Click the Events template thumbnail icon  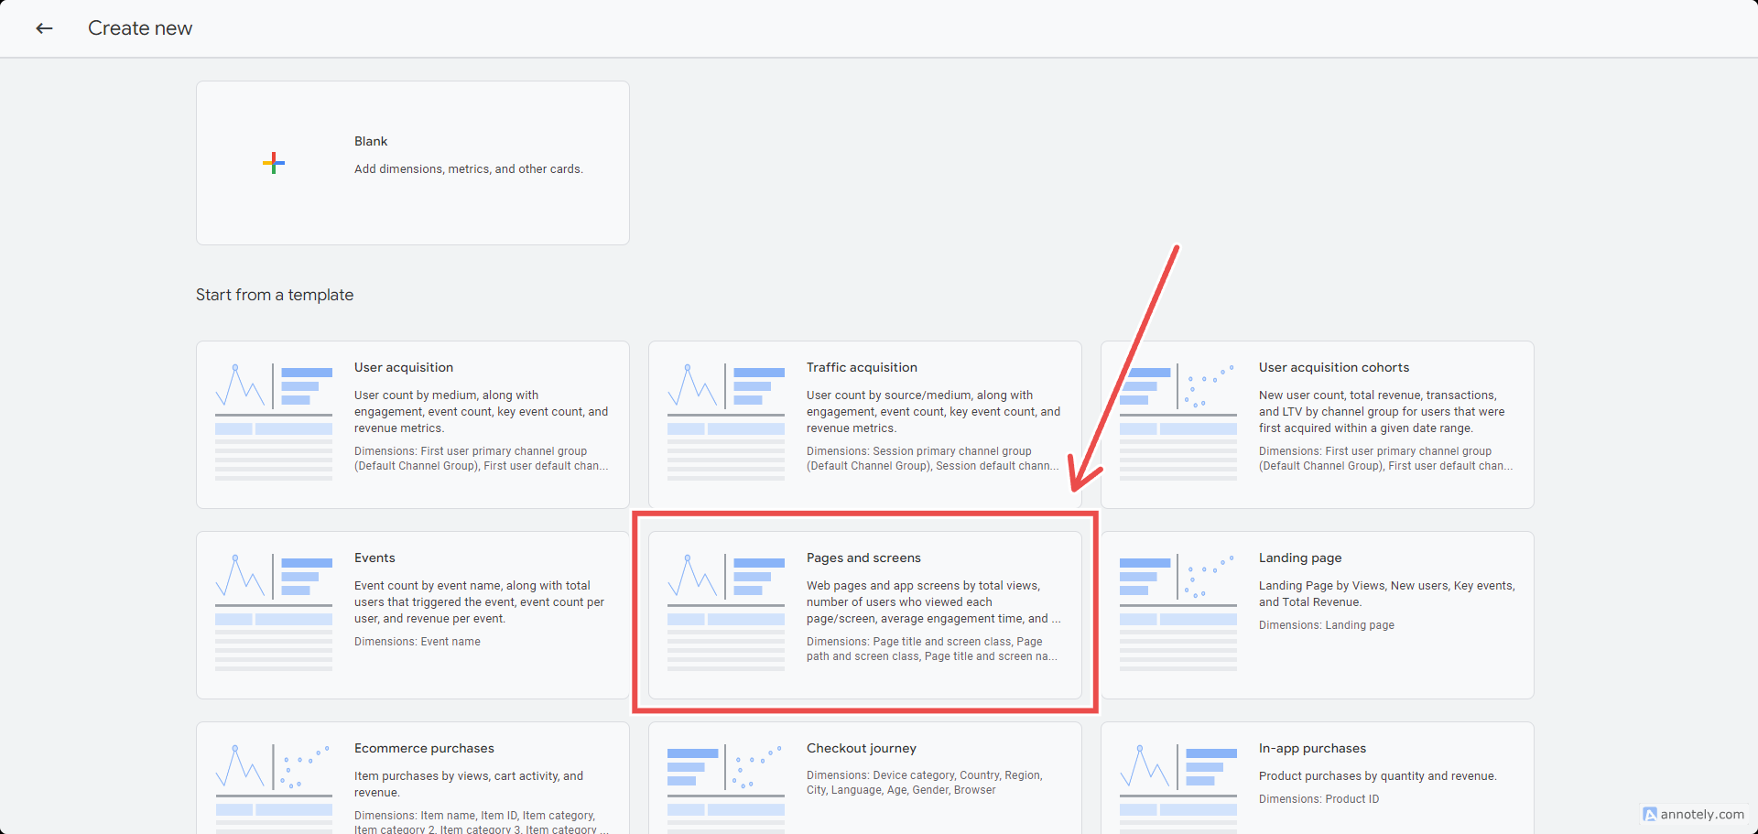[274, 612]
